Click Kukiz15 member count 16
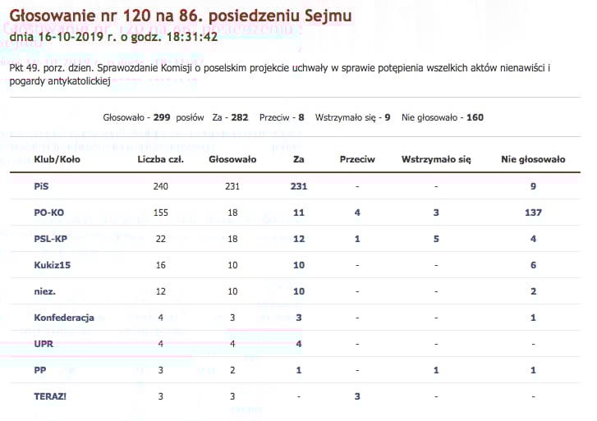The height and width of the screenshot is (421, 597). pos(160,265)
